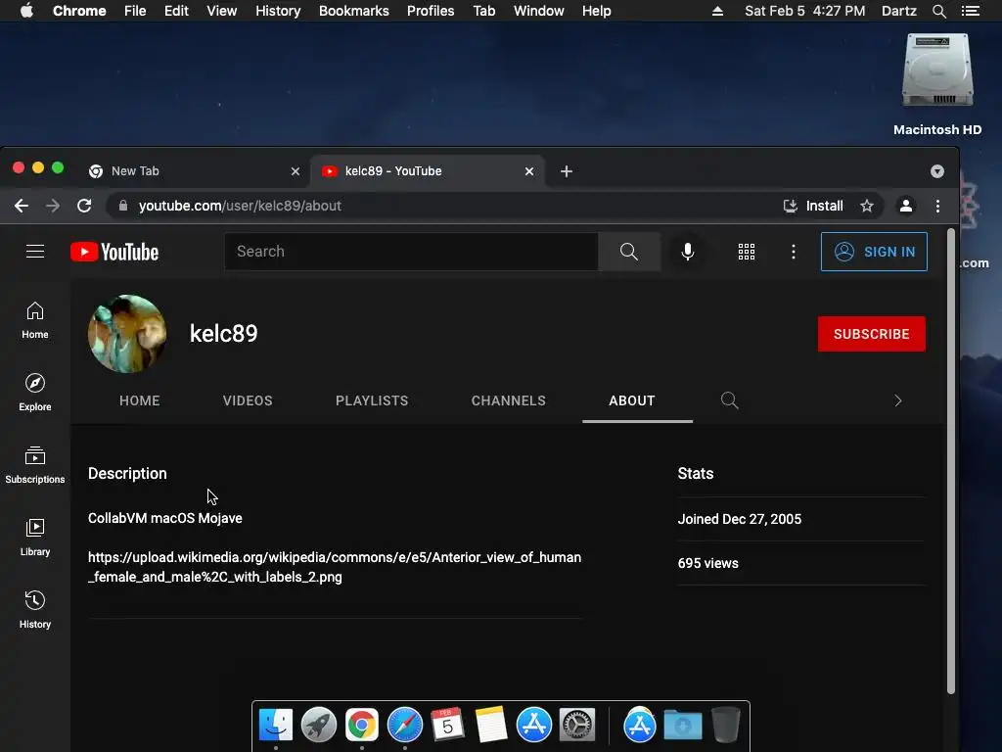Click the SUBSCRIBE button

tap(871, 334)
